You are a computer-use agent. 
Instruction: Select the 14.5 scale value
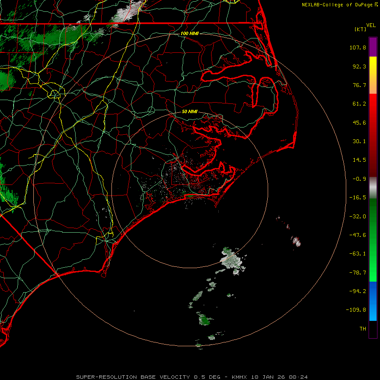click(359, 160)
